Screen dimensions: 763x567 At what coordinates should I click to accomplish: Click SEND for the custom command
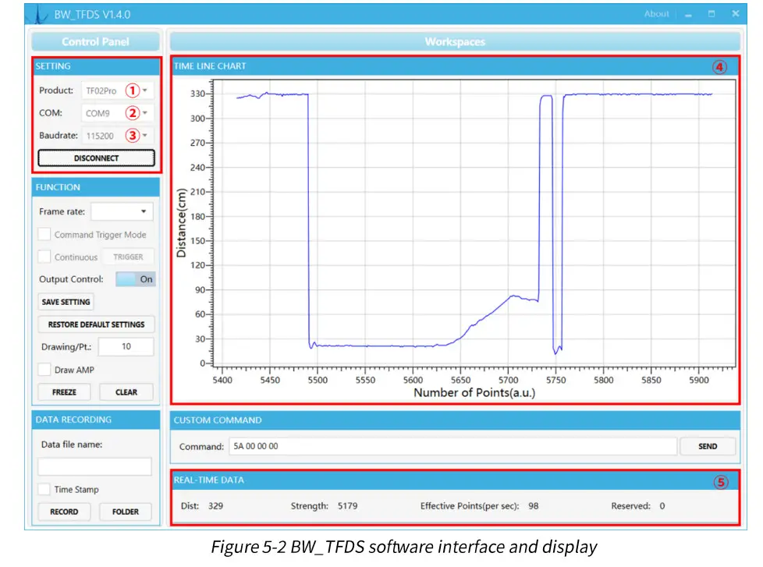click(x=708, y=447)
